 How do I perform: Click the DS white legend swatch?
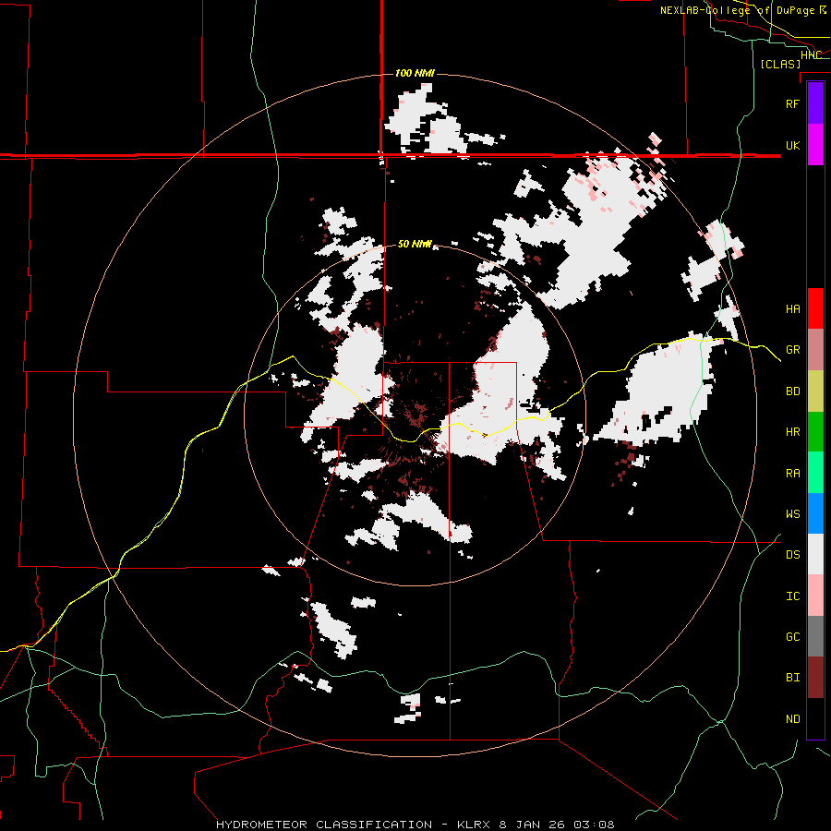point(815,554)
